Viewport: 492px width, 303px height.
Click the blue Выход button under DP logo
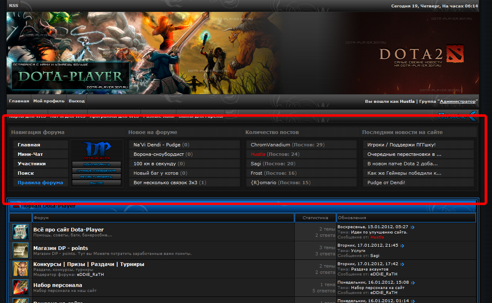click(x=97, y=183)
